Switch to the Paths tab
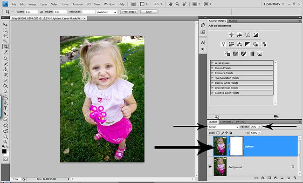 (x=240, y=122)
